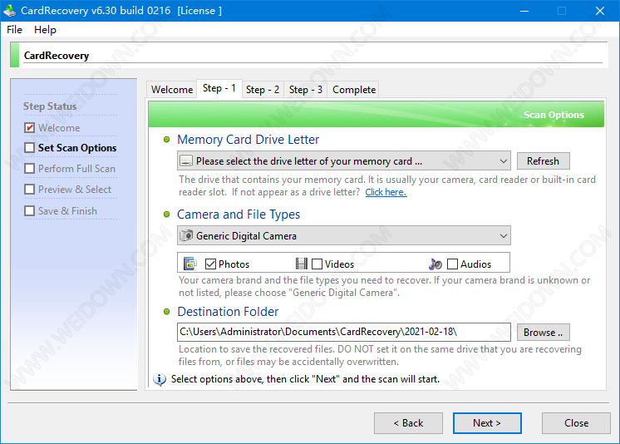Click the film strip videos icon
The width and height of the screenshot is (620, 444).
point(302,264)
